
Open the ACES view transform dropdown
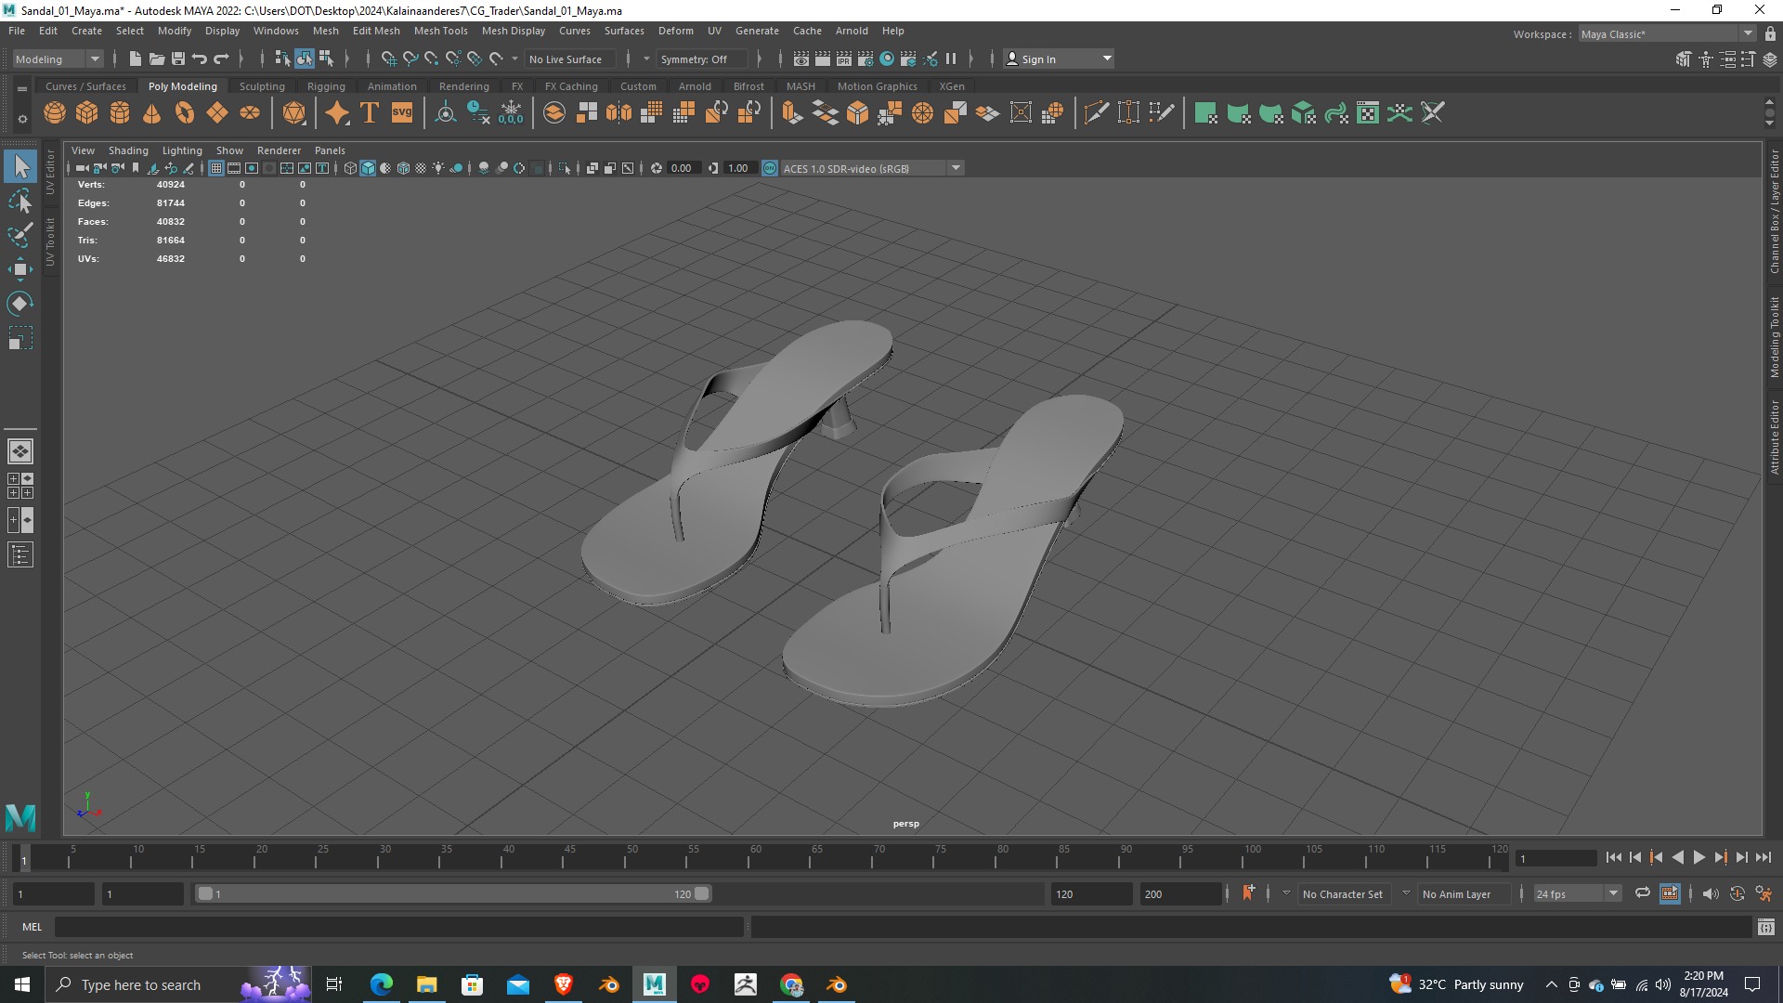[871, 168]
